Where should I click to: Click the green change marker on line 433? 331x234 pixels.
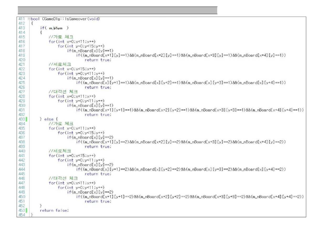coord(26,119)
